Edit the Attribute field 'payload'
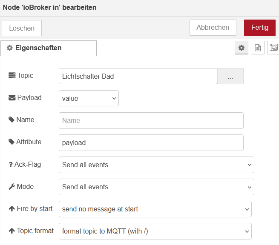This screenshot has height=245, width=279. [151, 142]
